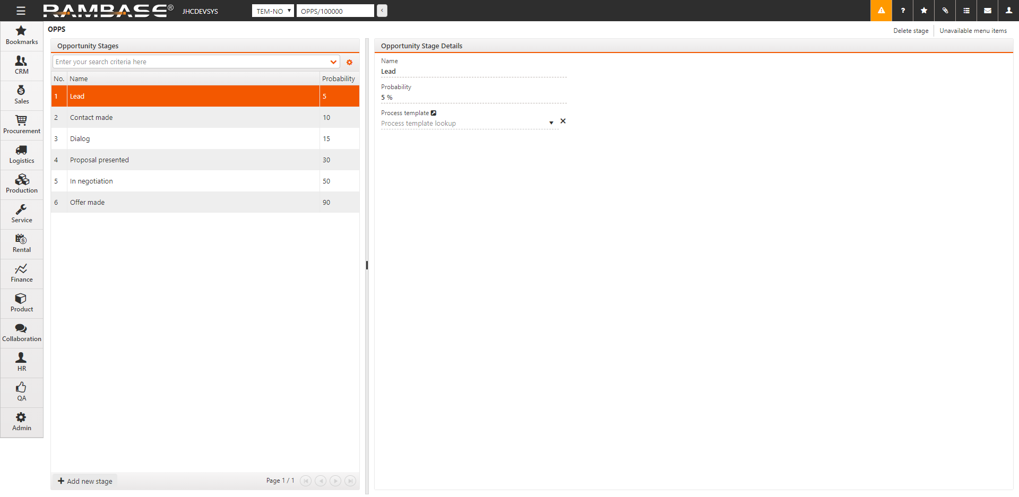Expand the search criteria dropdown chevron

[333, 62]
